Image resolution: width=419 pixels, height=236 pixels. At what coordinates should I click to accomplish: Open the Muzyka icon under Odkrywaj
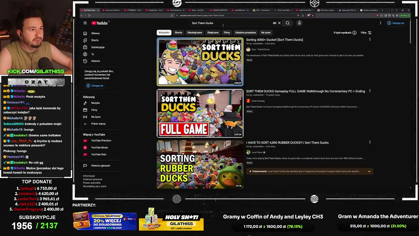[85, 103]
